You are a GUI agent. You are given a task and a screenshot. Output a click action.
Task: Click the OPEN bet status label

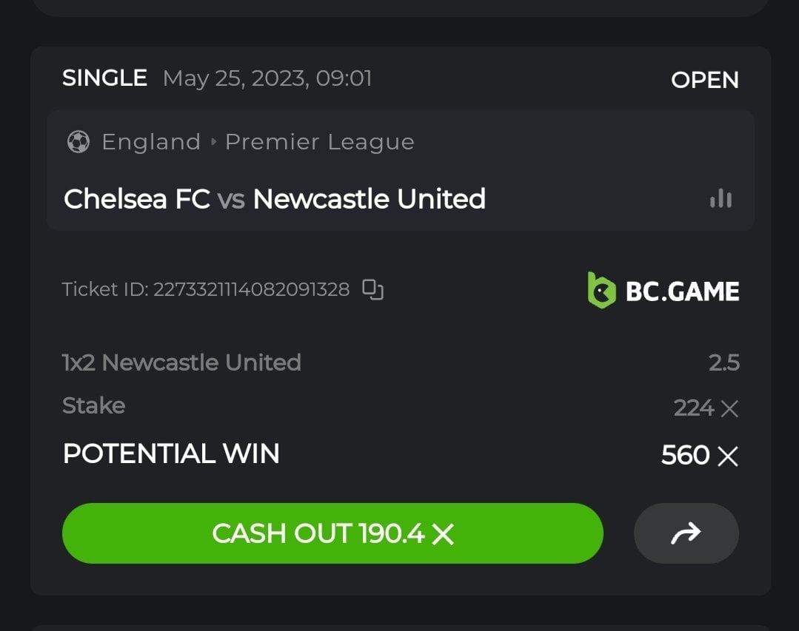coord(704,80)
